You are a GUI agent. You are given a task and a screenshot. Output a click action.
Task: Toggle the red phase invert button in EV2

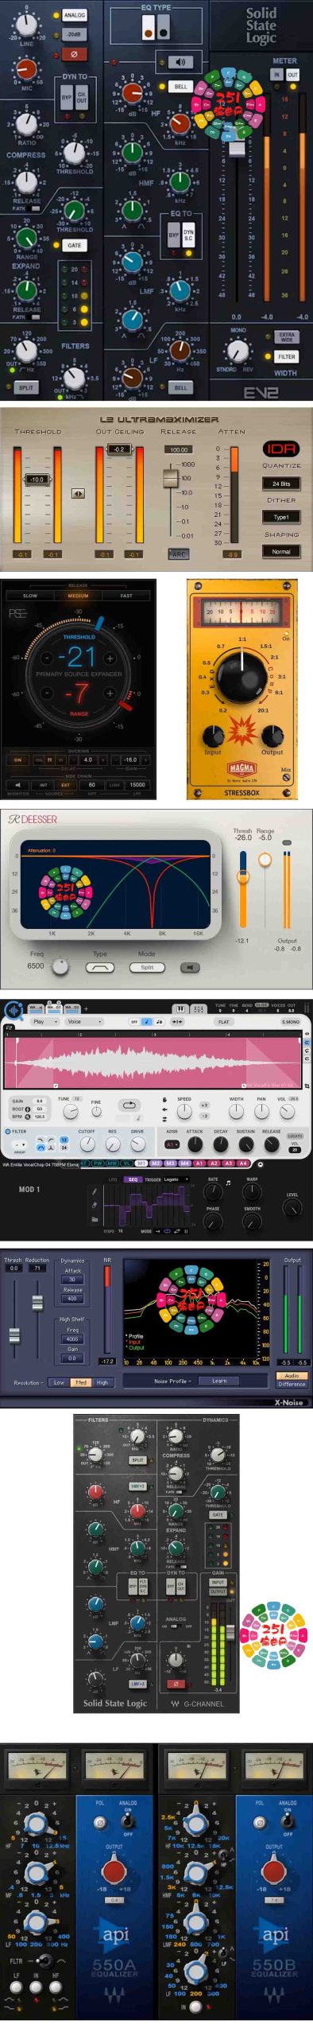(x=74, y=55)
